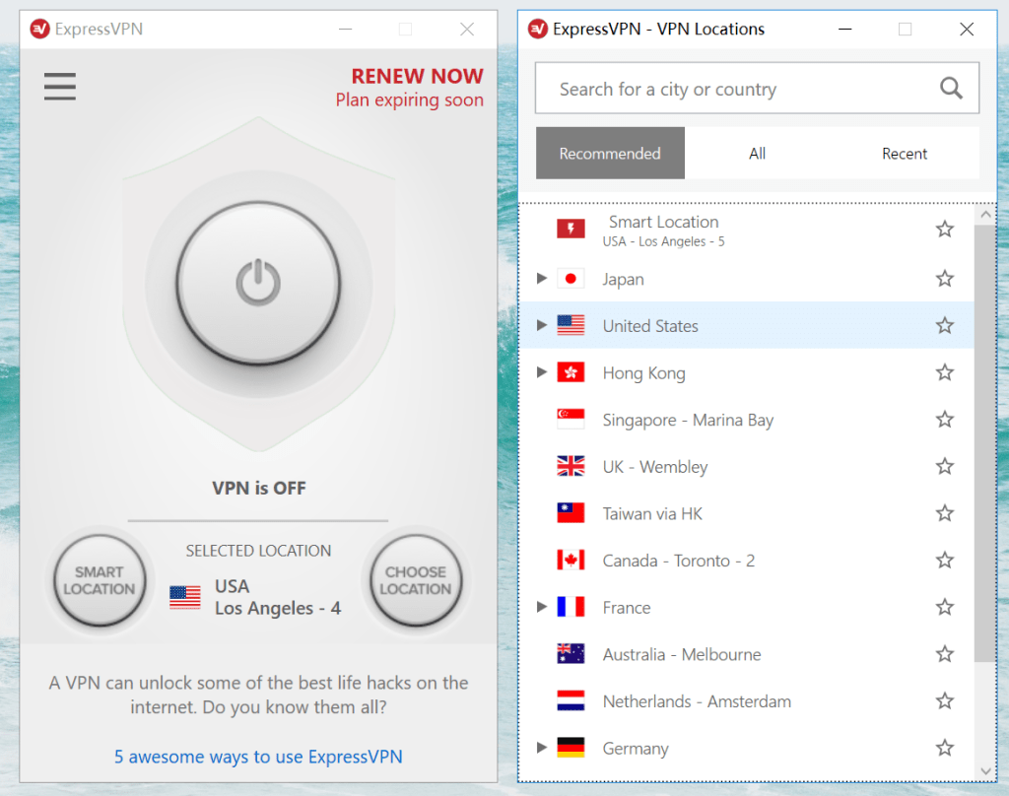This screenshot has width=1009, height=796.
Task: Star Germany as favorite
Action: pos(945,748)
